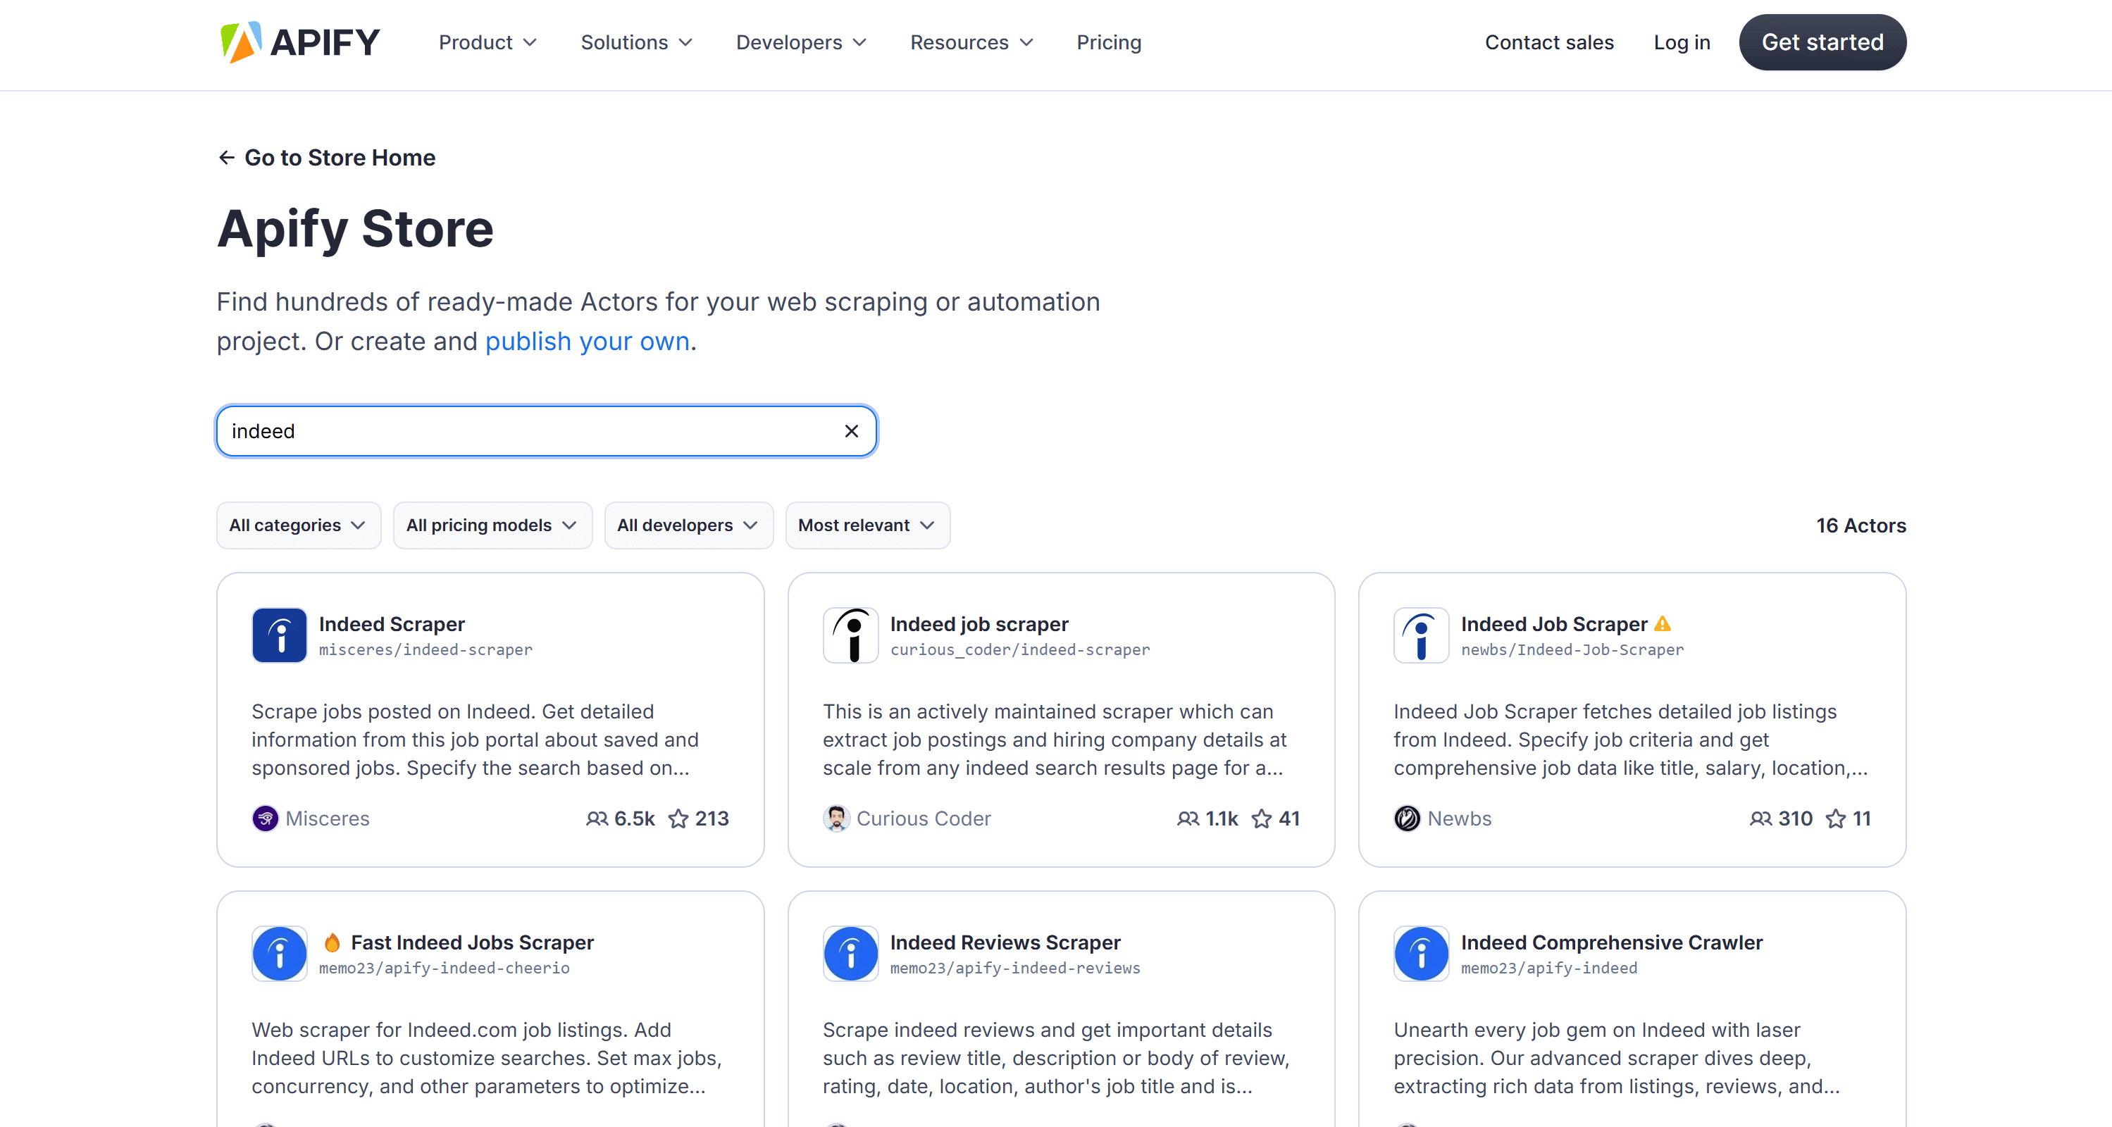Open the Indeed Scraper actor icon
The height and width of the screenshot is (1127, 2112).
(x=279, y=635)
